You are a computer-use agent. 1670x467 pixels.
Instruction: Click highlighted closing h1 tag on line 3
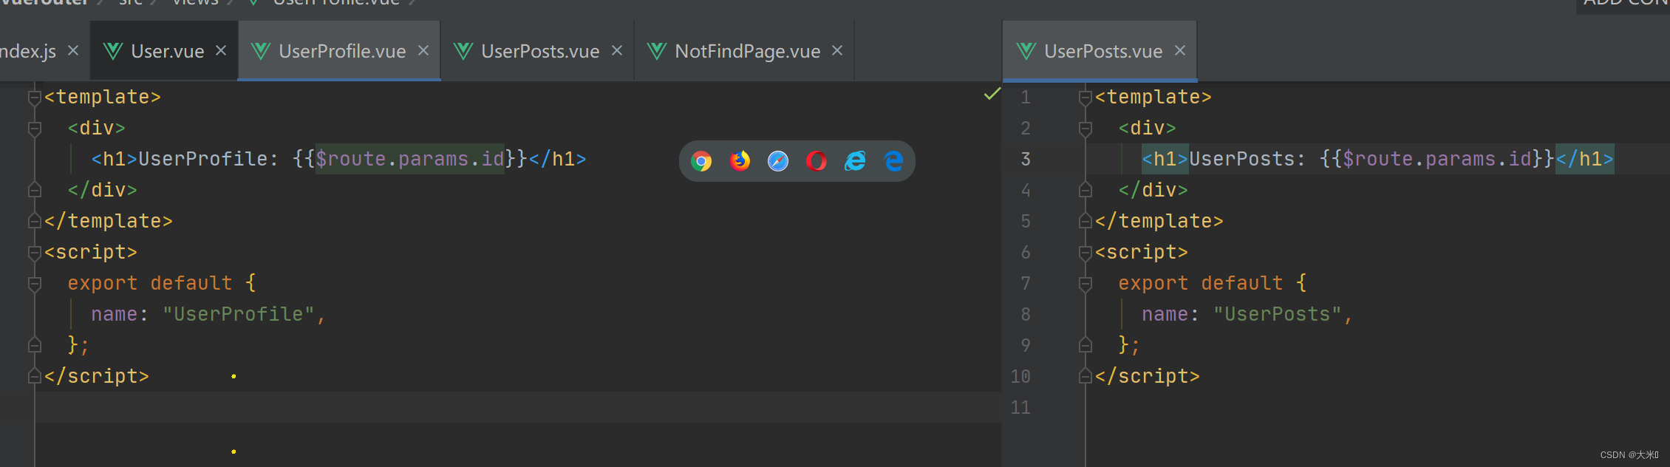click(1585, 159)
